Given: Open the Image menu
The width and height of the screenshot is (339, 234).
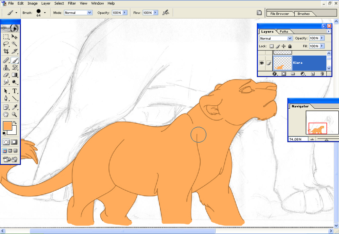Looking at the screenshot, I should pos(33,3).
